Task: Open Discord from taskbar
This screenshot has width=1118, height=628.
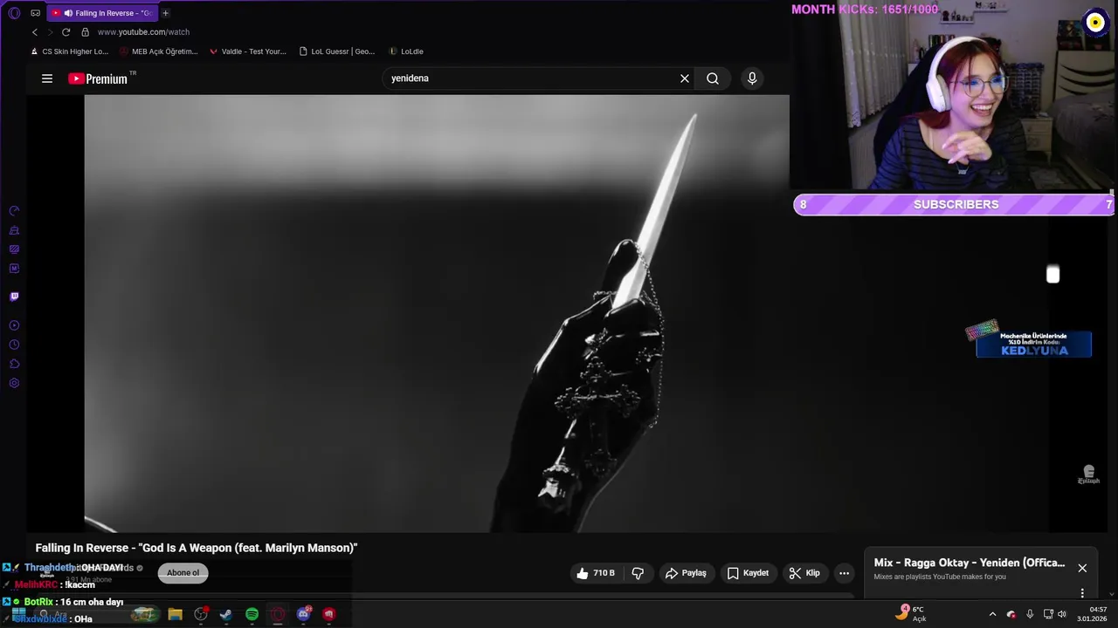Action: [x=303, y=614]
